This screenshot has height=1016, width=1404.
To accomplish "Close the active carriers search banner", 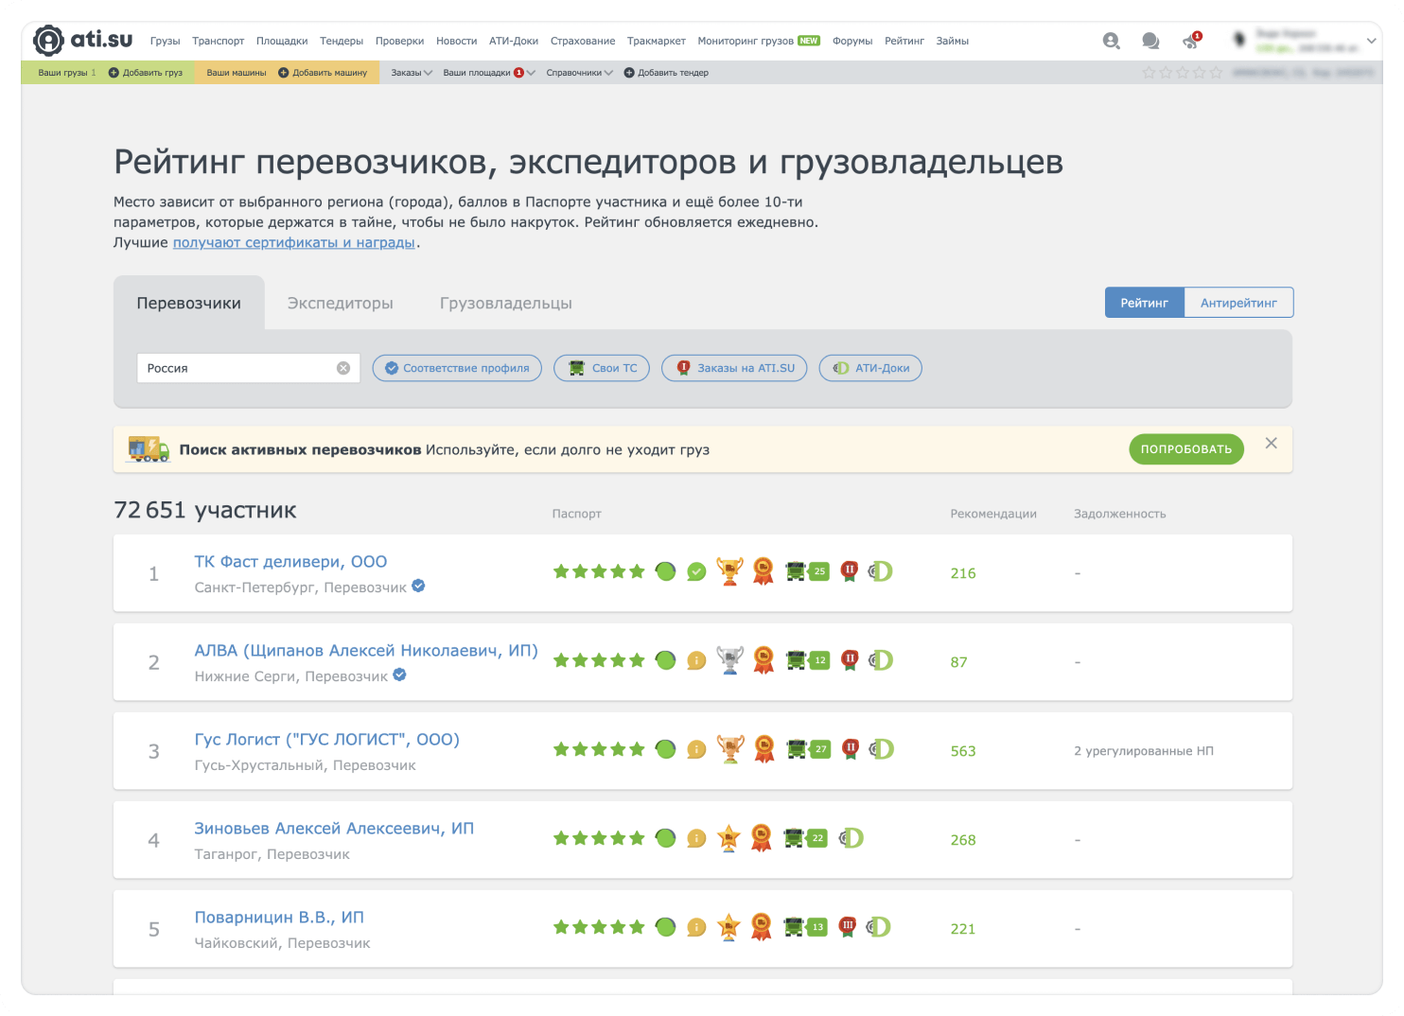I will coord(1271,443).
